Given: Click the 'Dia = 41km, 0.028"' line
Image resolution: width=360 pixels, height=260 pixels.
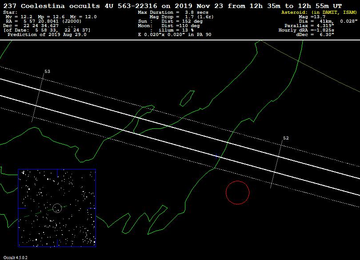Looking at the screenshot, I should click(328, 21).
